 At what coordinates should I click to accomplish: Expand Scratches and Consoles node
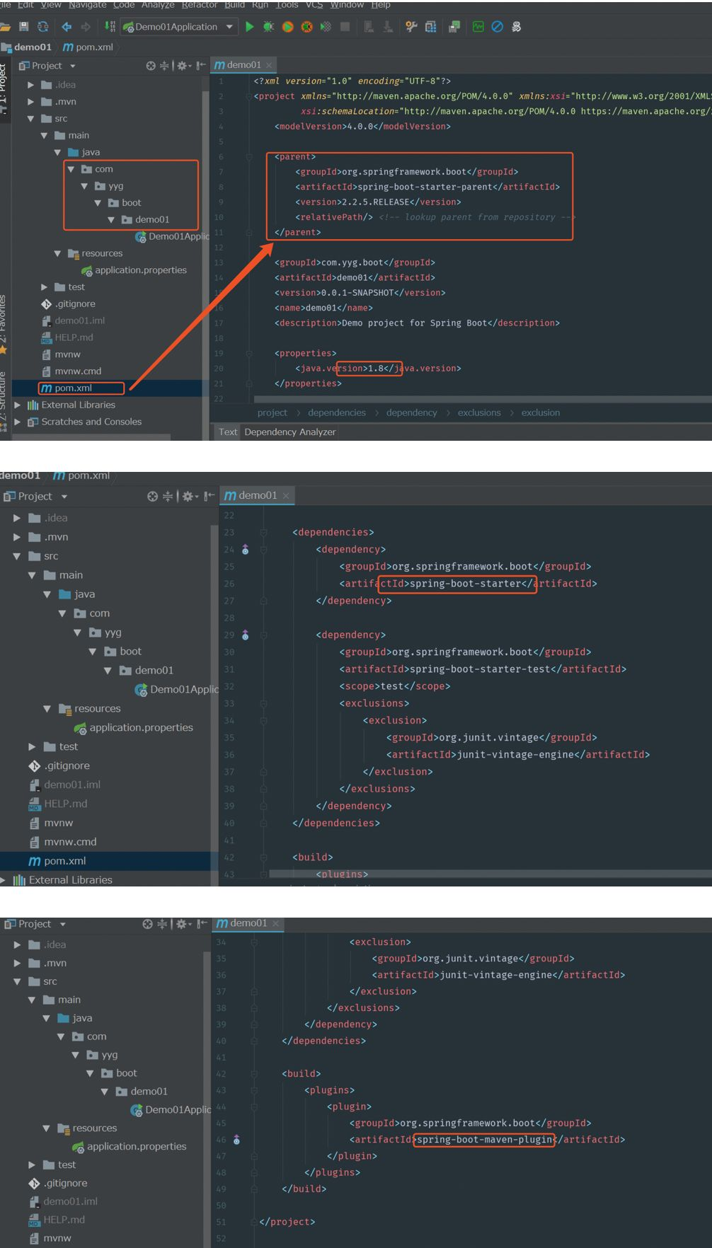[x=17, y=422]
